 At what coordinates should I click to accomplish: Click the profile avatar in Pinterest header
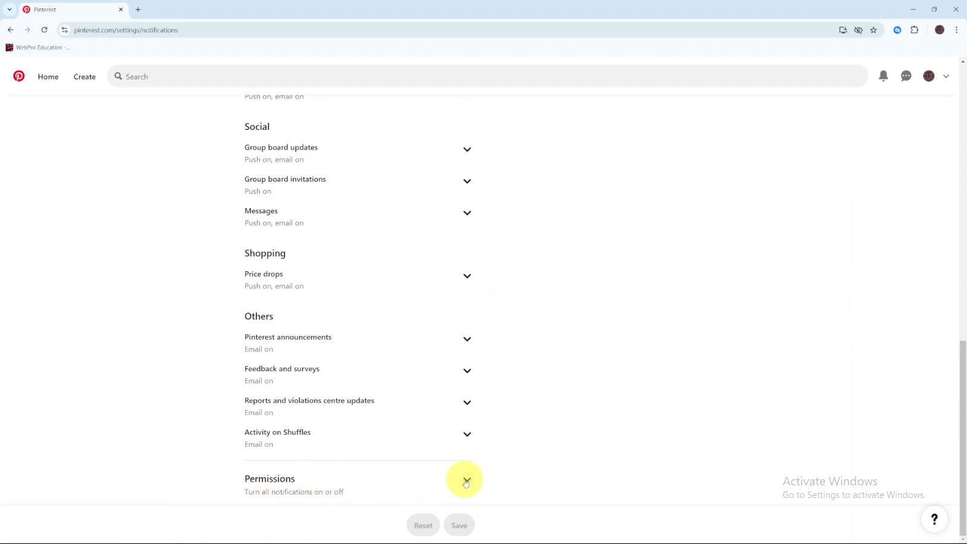coord(929,76)
